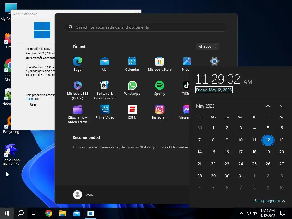The height and width of the screenshot is (219, 292).
Task: Open Sonic Robo Blast 2 desktop shortcut
Action: [x=11, y=155]
